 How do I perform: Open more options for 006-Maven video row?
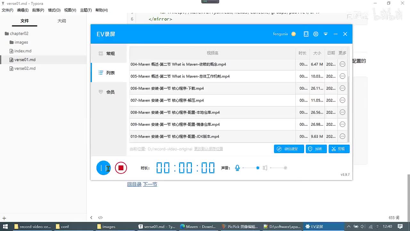[342, 88]
